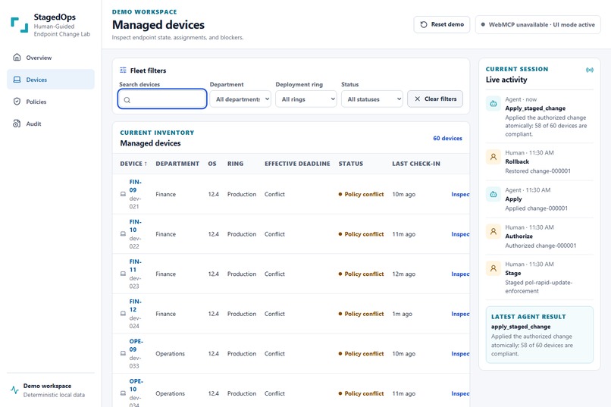
Task: Click the human avatar icon for Rollback
Action: pos(493,157)
